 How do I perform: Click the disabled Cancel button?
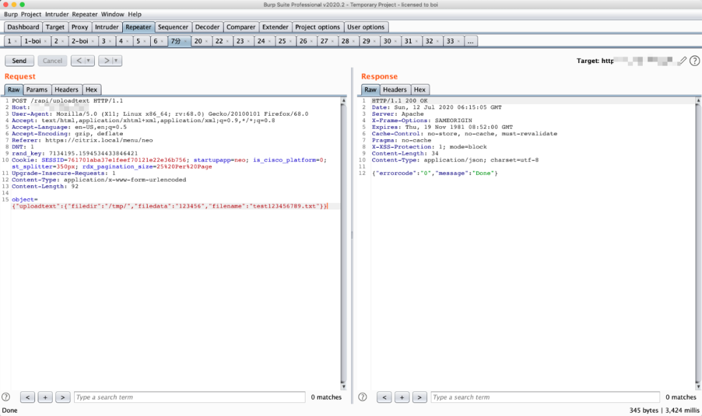53,60
